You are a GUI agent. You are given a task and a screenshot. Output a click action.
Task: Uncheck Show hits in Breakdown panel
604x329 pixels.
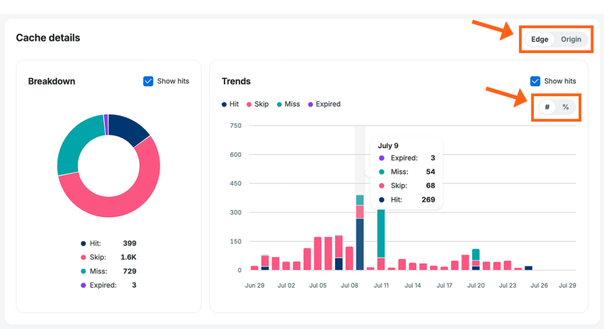[x=148, y=81]
